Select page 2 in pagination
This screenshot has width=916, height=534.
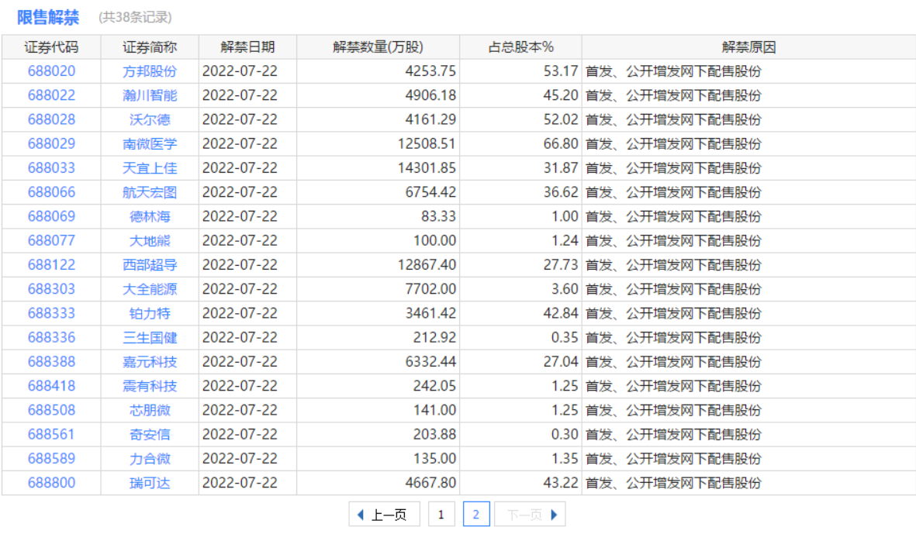click(475, 515)
